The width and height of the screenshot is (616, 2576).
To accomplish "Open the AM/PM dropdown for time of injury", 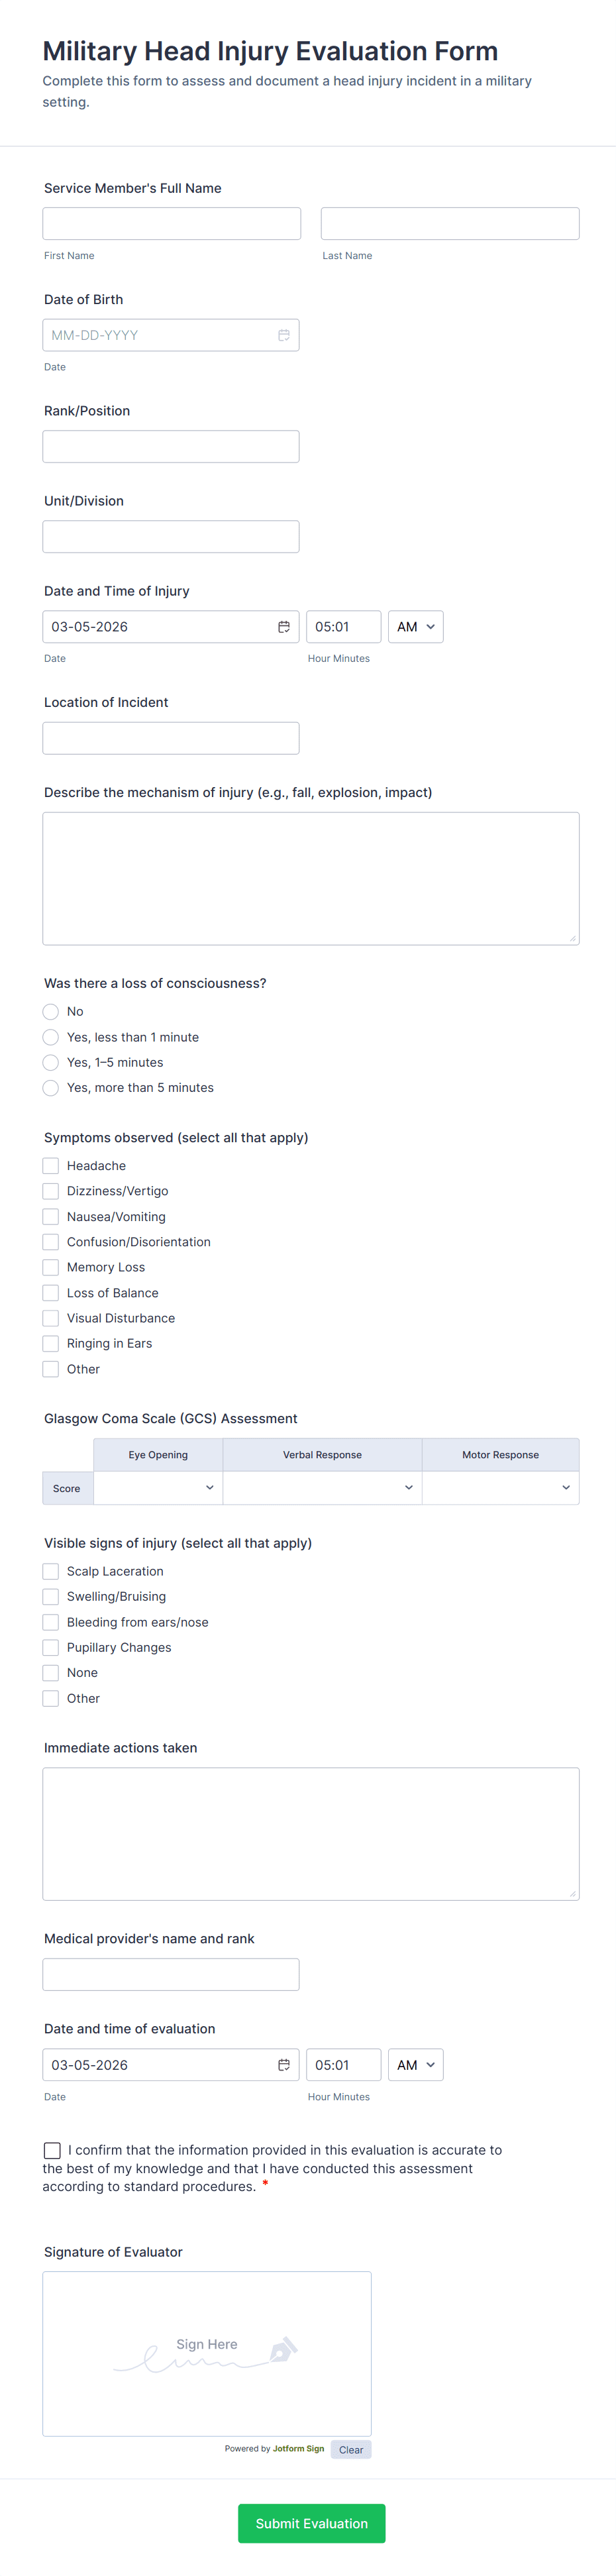I will point(415,626).
